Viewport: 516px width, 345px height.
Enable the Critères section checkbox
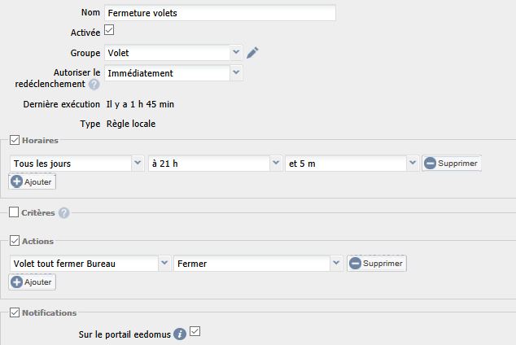click(x=14, y=212)
